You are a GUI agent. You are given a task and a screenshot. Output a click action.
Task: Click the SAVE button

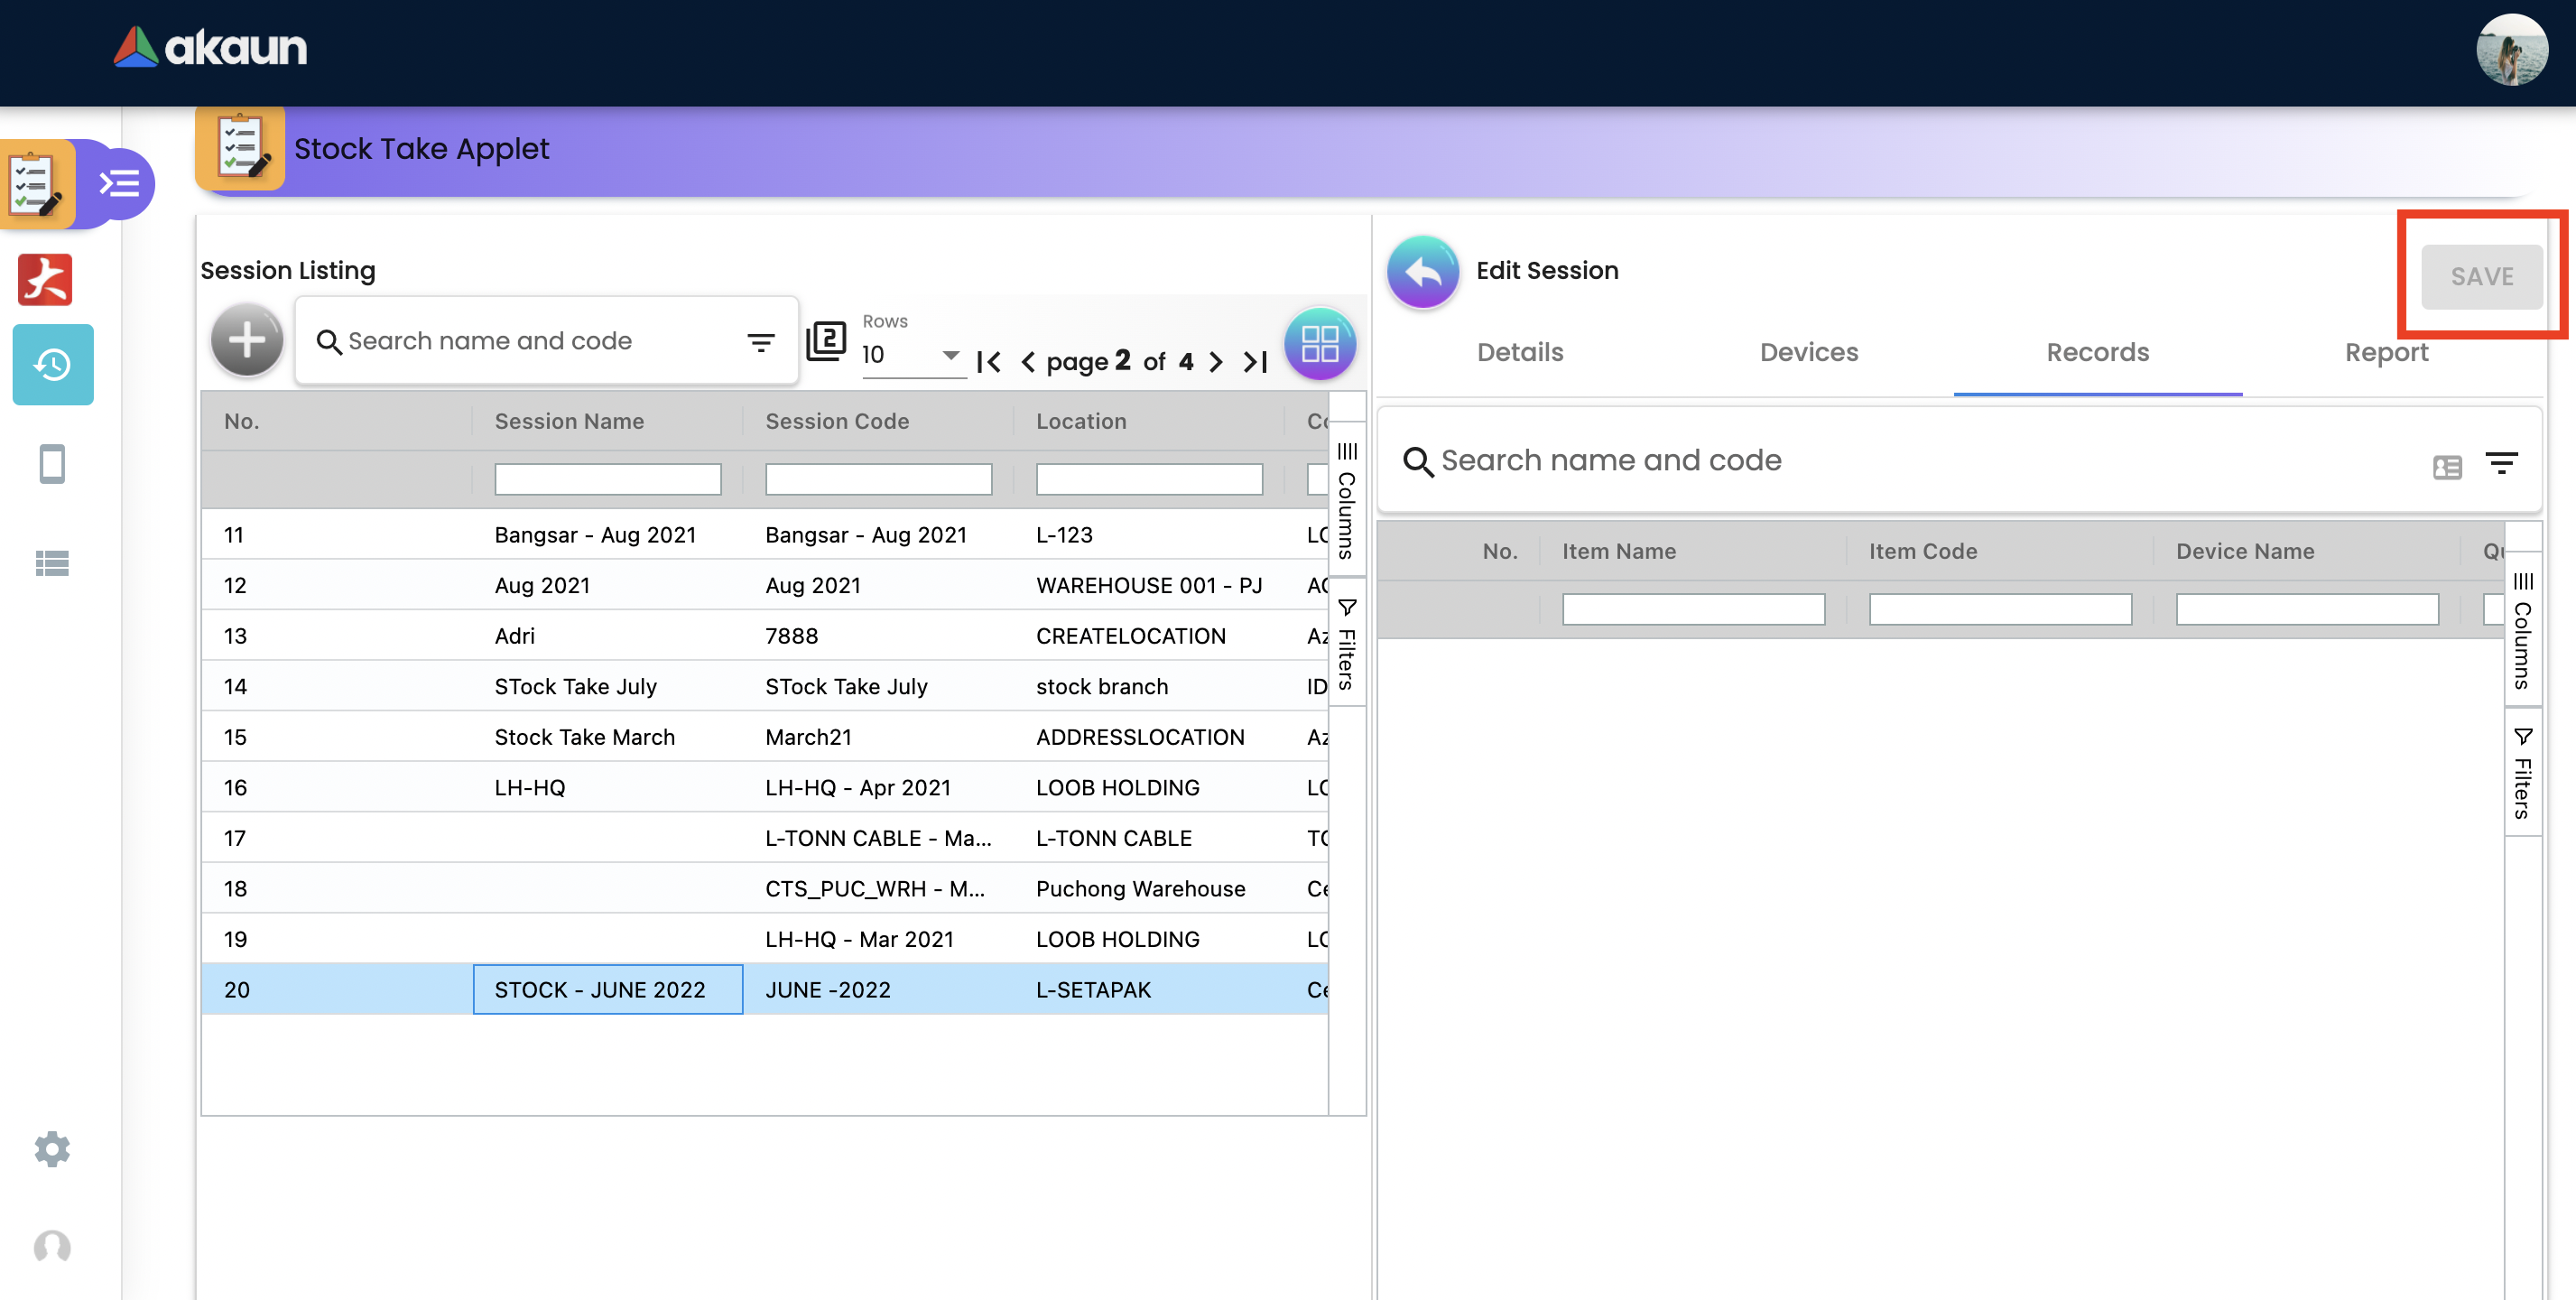2481,276
